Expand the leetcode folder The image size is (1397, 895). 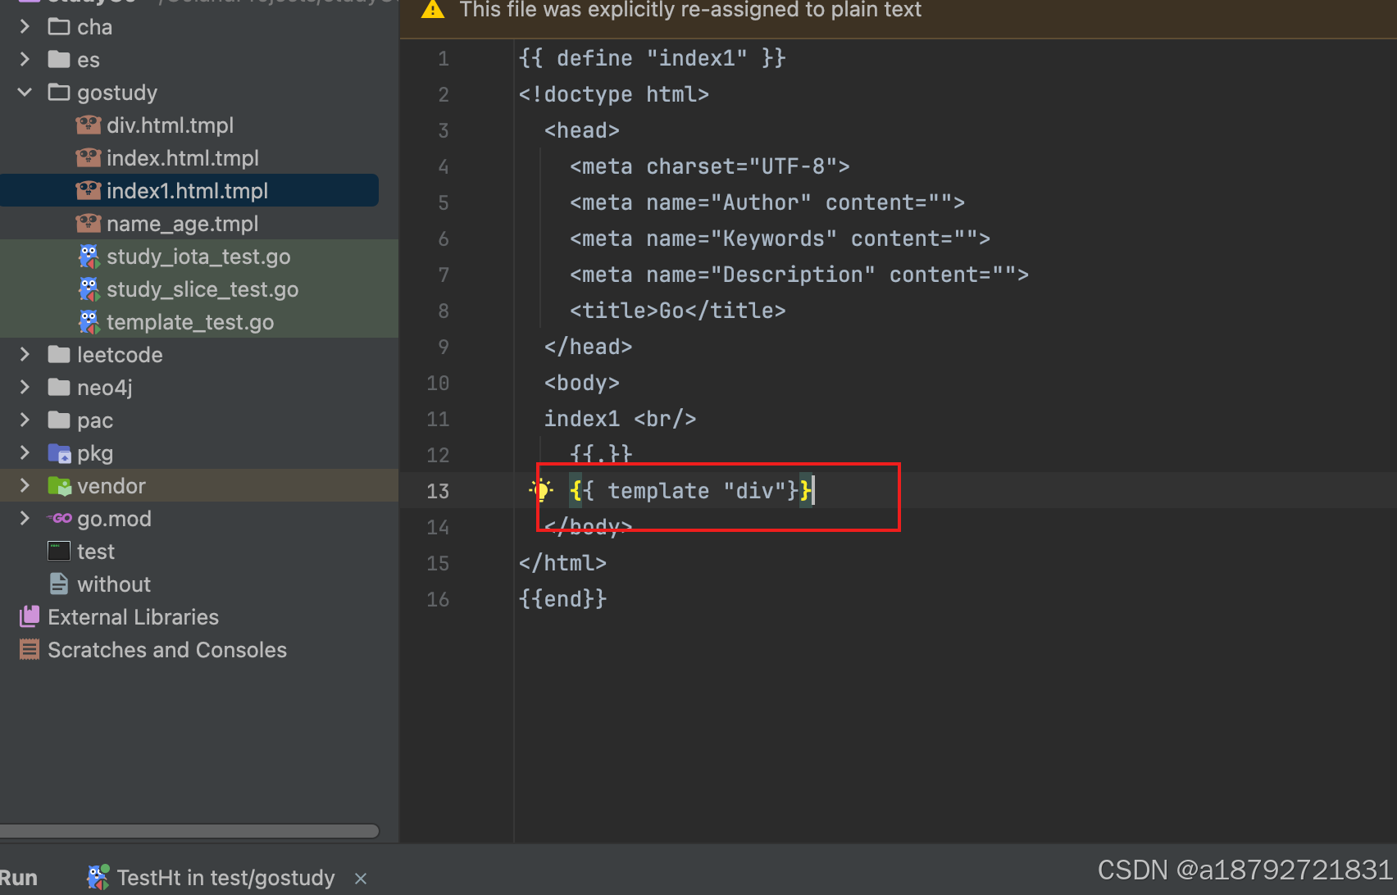25,355
